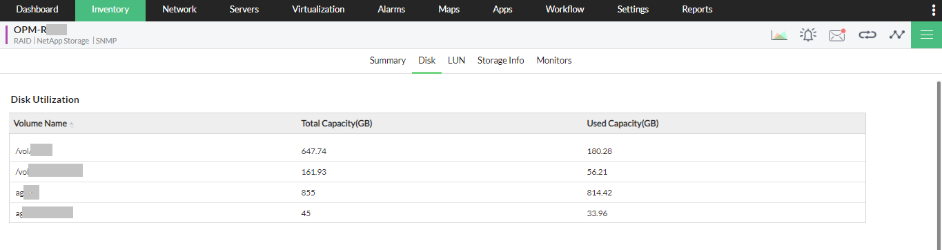Open the Workflow menu
This screenshot has height=250, width=942.
click(x=565, y=10)
